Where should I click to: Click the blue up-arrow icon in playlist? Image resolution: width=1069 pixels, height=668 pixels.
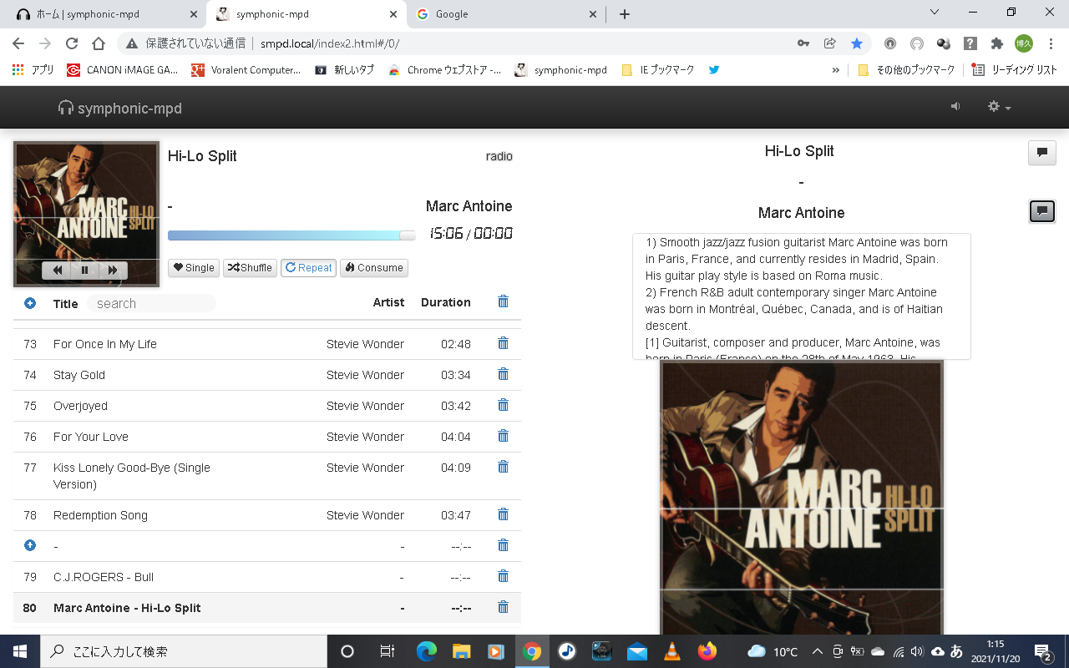[30, 545]
